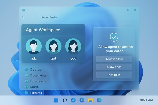Click the Agent Workspace heading
Viewport: 158px width, 105px height.
43,30
